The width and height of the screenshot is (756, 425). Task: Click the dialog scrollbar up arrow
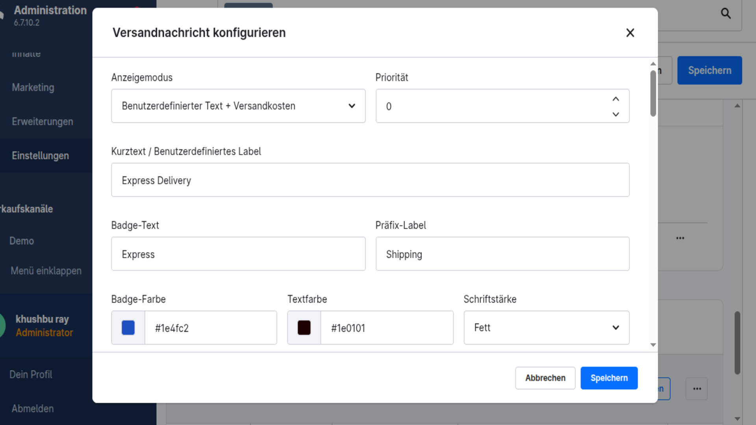click(x=653, y=64)
